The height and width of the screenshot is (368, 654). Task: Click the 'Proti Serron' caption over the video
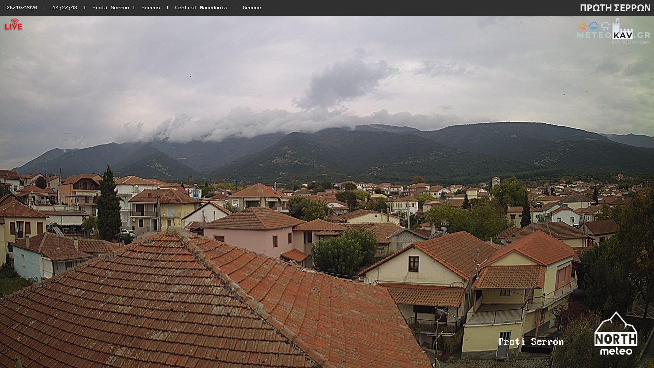[531, 341]
